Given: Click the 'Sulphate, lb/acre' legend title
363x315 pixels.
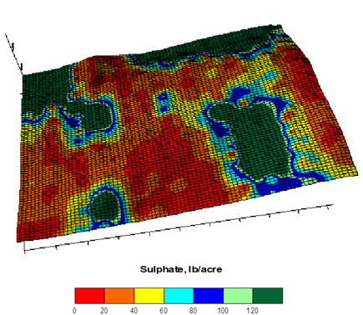Looking at the screenshot, I should (181, 269).
